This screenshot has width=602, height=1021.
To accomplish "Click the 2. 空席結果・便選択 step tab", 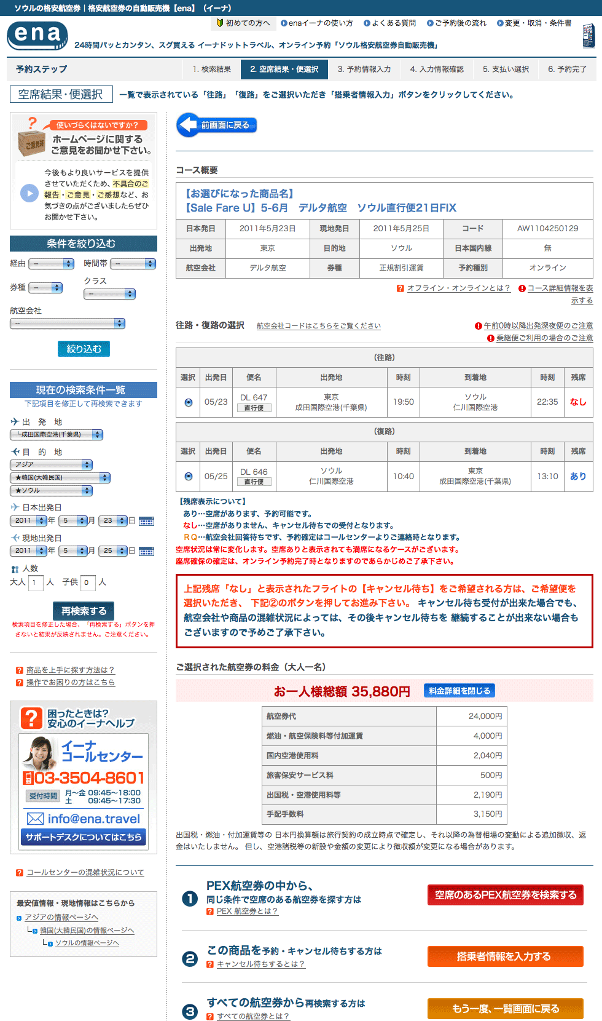I will point(284,70).
